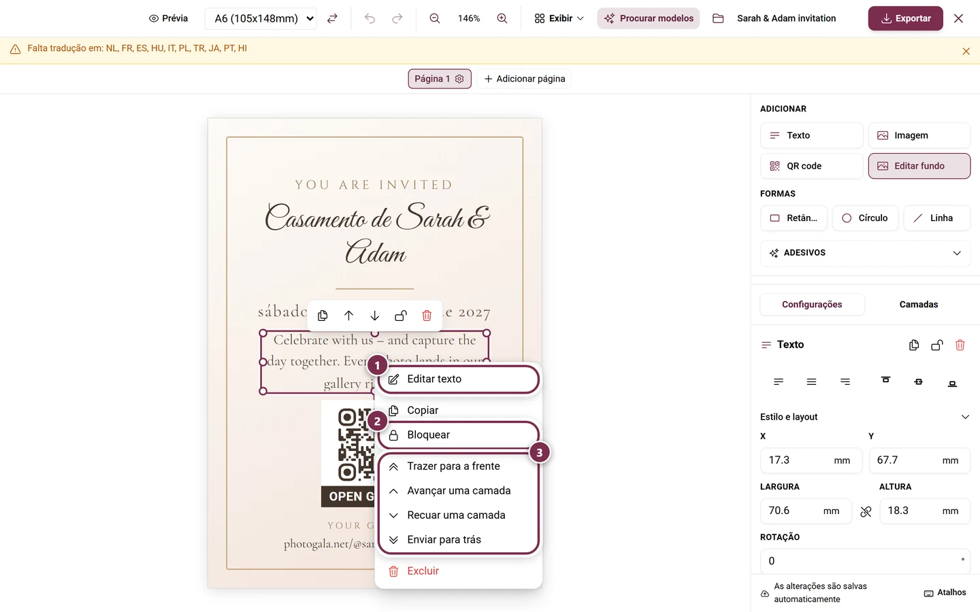
Task: Open the Exibir dropdown menu
Action: point(559,18)
